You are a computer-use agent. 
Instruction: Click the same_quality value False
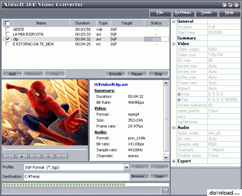click(213, 111)
